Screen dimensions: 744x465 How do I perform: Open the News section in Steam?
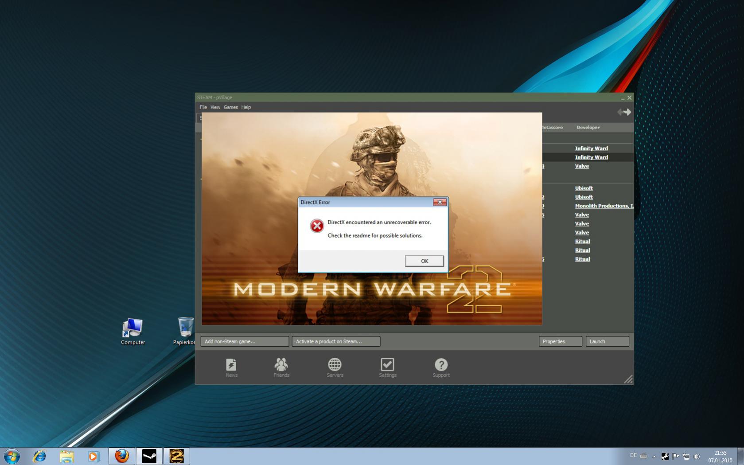click(x=231, y=368)
